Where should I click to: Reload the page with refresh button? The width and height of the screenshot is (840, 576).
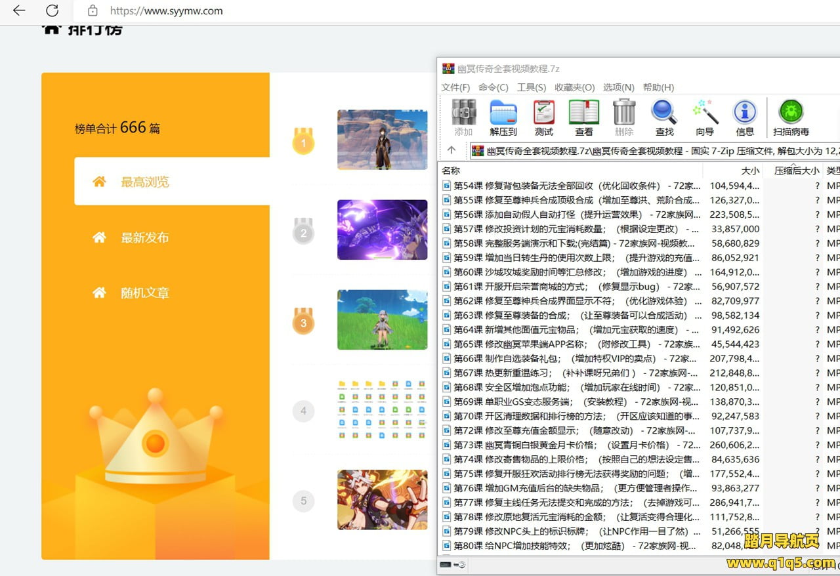(52, 10)
